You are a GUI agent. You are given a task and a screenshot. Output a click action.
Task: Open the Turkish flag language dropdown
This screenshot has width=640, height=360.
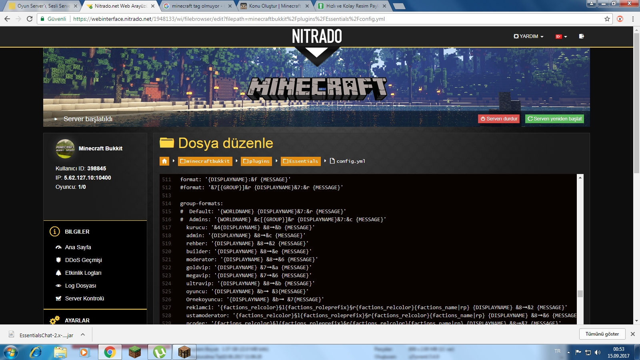point(561,36)
